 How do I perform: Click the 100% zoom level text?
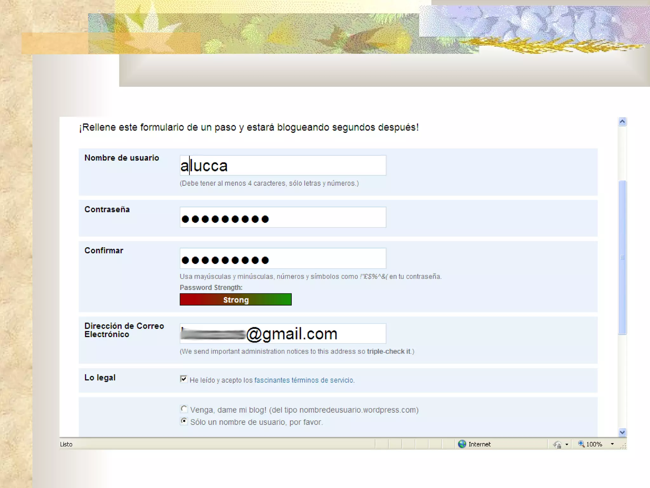coord(594,444)
